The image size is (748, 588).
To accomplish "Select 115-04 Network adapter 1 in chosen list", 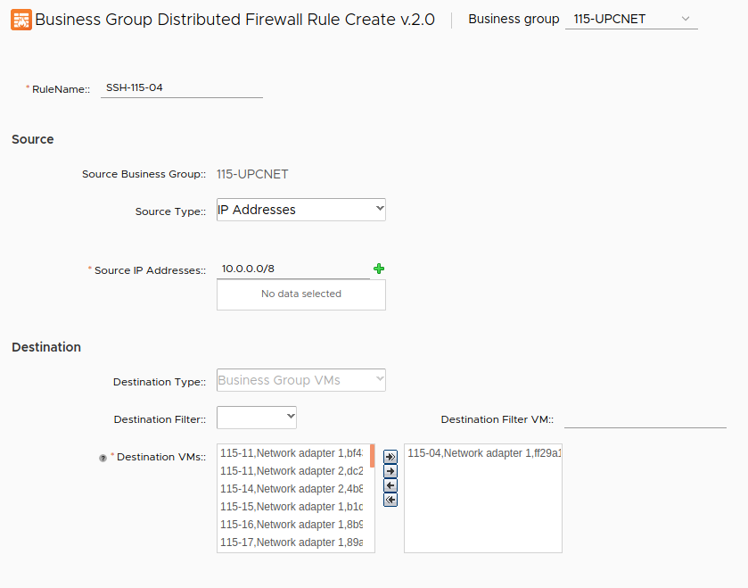I will click(482, 453).
